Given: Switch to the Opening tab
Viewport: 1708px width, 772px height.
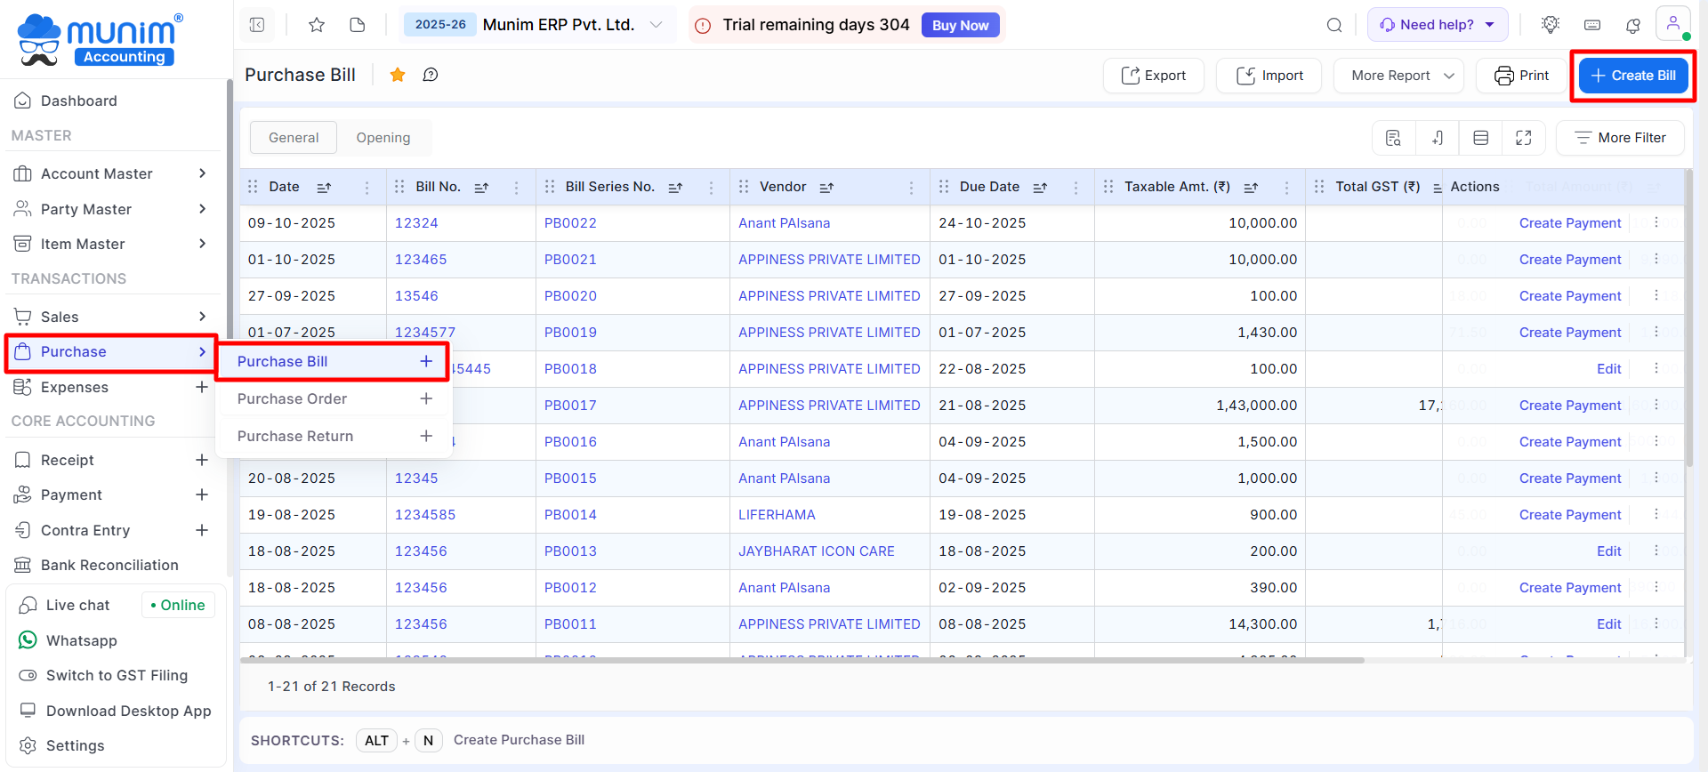Looking at the screenshot, I should [x=383, y=138].
